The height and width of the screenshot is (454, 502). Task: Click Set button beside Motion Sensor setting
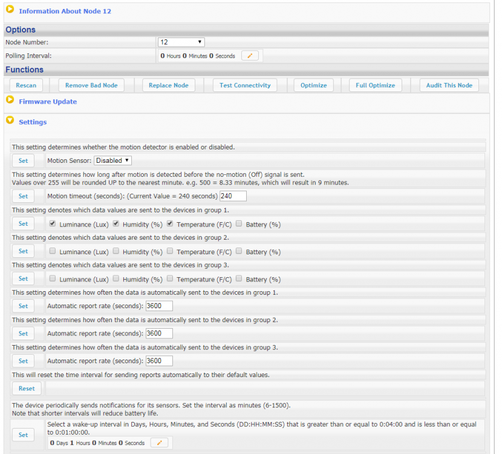coord(23,160)
